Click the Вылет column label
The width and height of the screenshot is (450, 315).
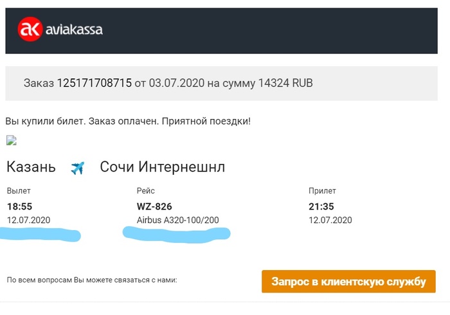19,191
